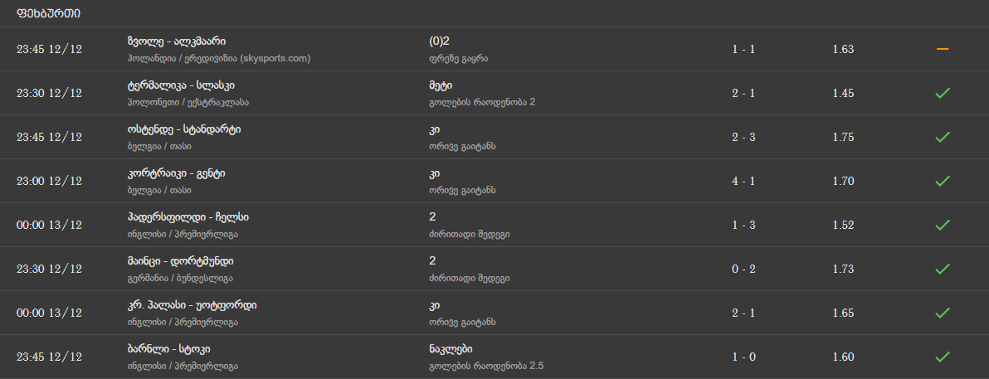
Task: Click the green checkmark for კორტრაიკი - გენტი
Action: pos(942,181)
